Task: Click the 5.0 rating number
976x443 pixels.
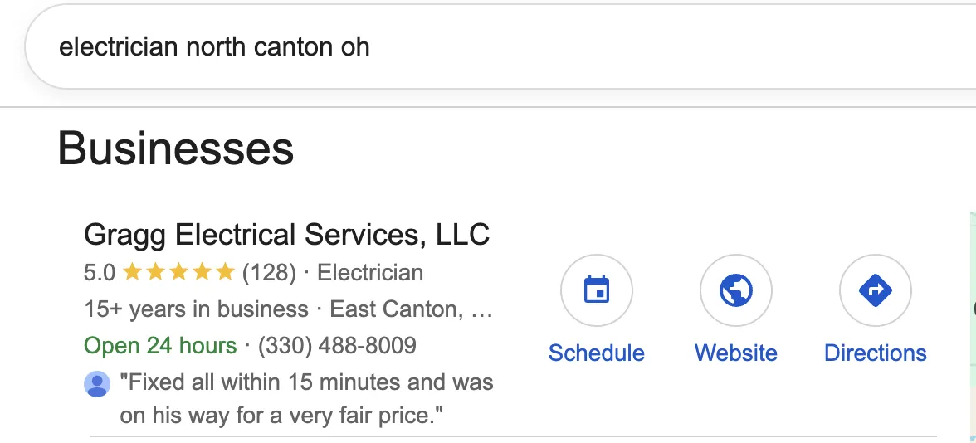Action: (100, 272)
